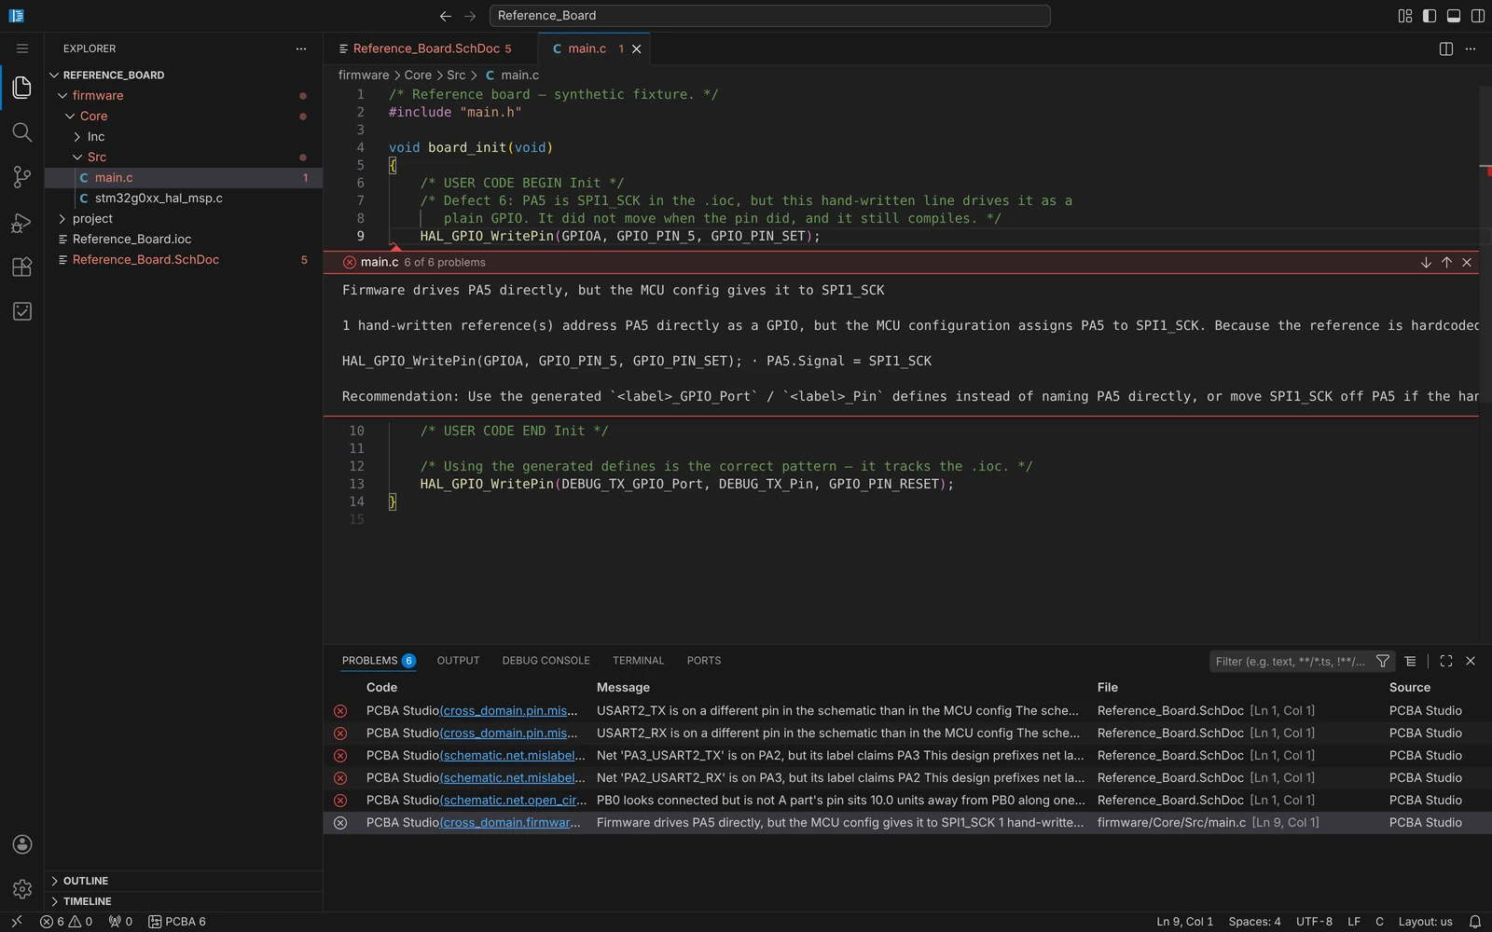The width and height of the screenshot is (1492, 932).
Task: Switch to the OUTPUT panel tab
Action: pyautogui.click(x=458, y=661)
